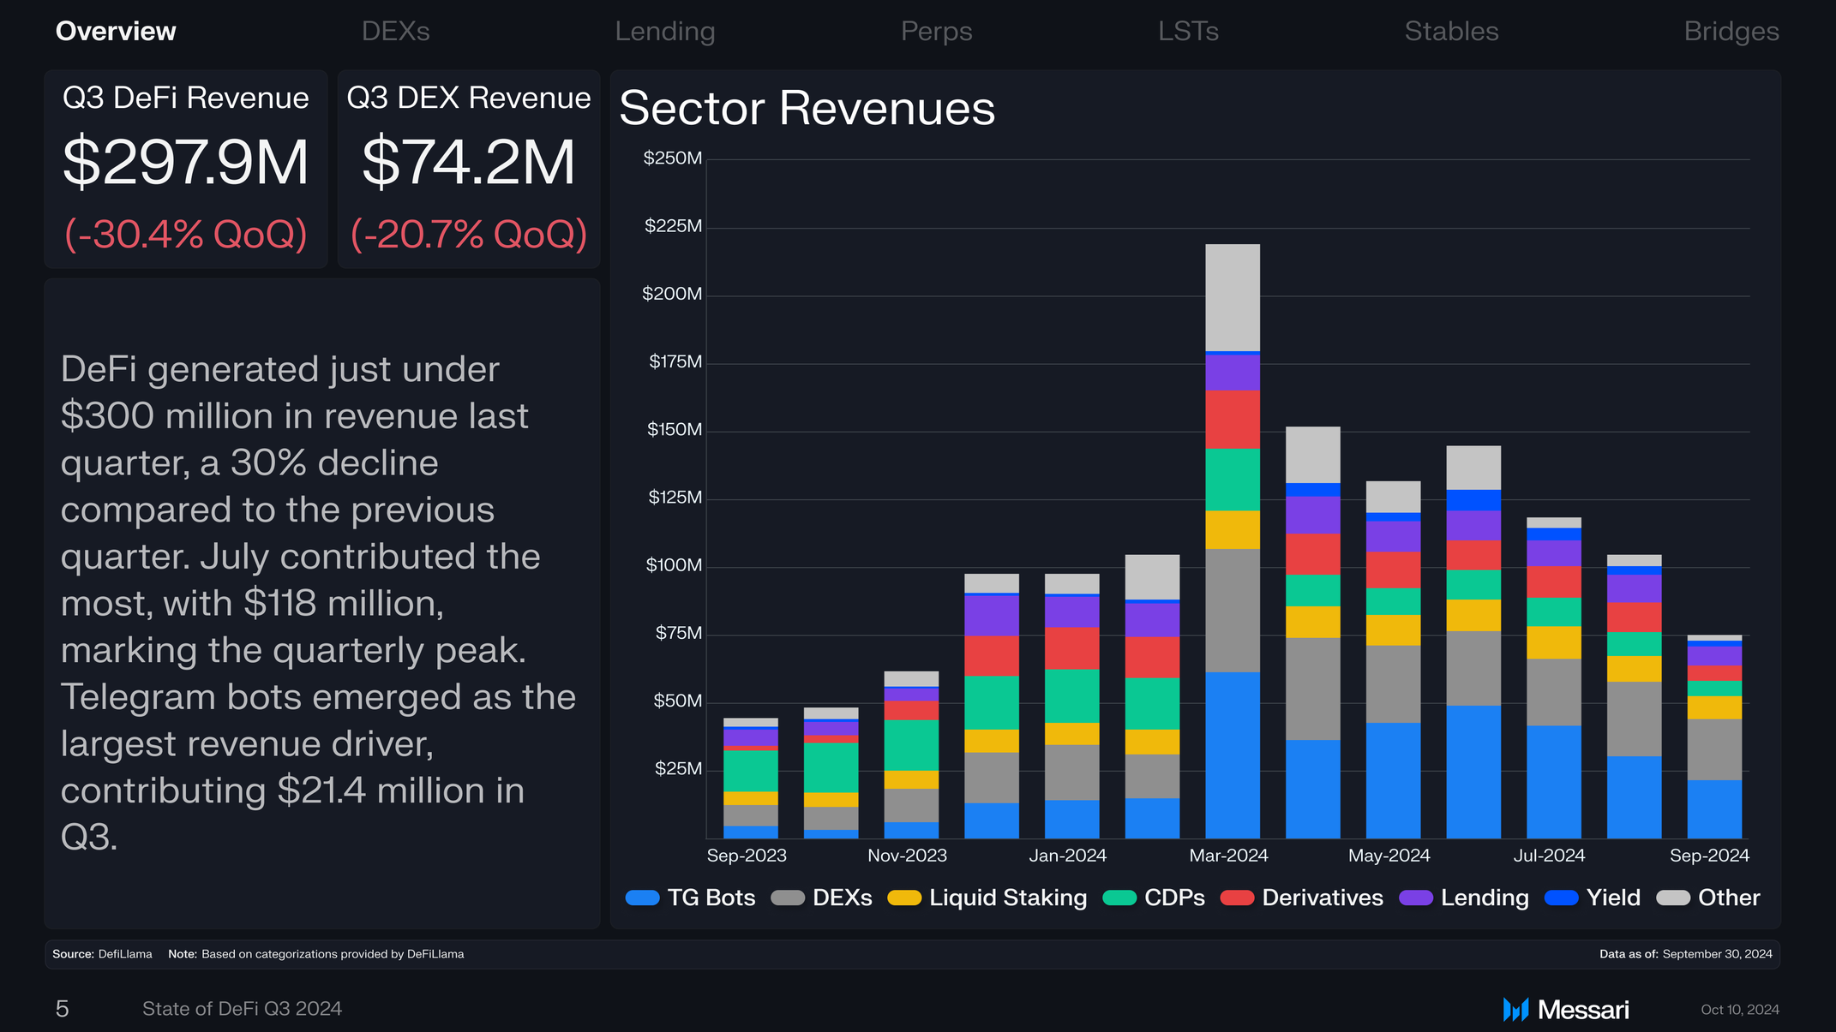The width and height of the screenshot is (1836, 1032).
Task: Switch to the DEXs tab
Action: tap(395, 32)
